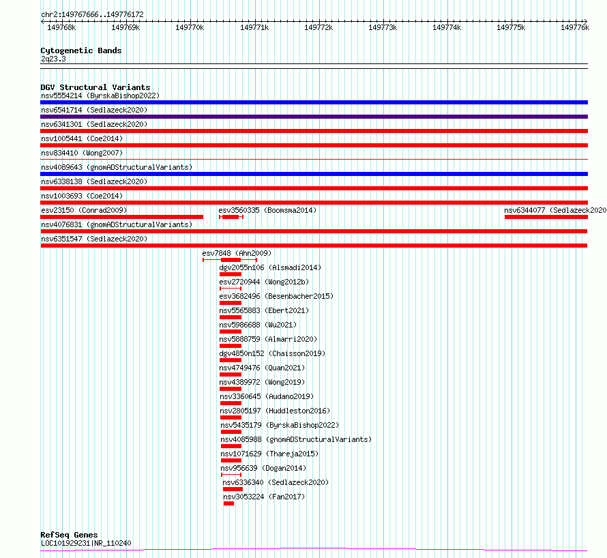Click the purple bar for nsv6541714
This screenshot has width=607, height=558.
pyautogui.click(x=314, y=117)
